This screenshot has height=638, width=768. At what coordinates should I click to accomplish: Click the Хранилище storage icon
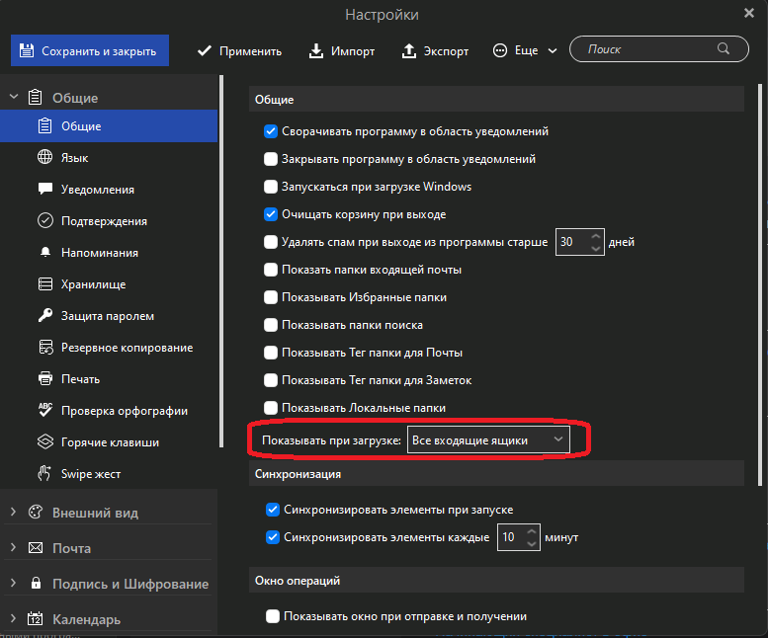[45, 283]
